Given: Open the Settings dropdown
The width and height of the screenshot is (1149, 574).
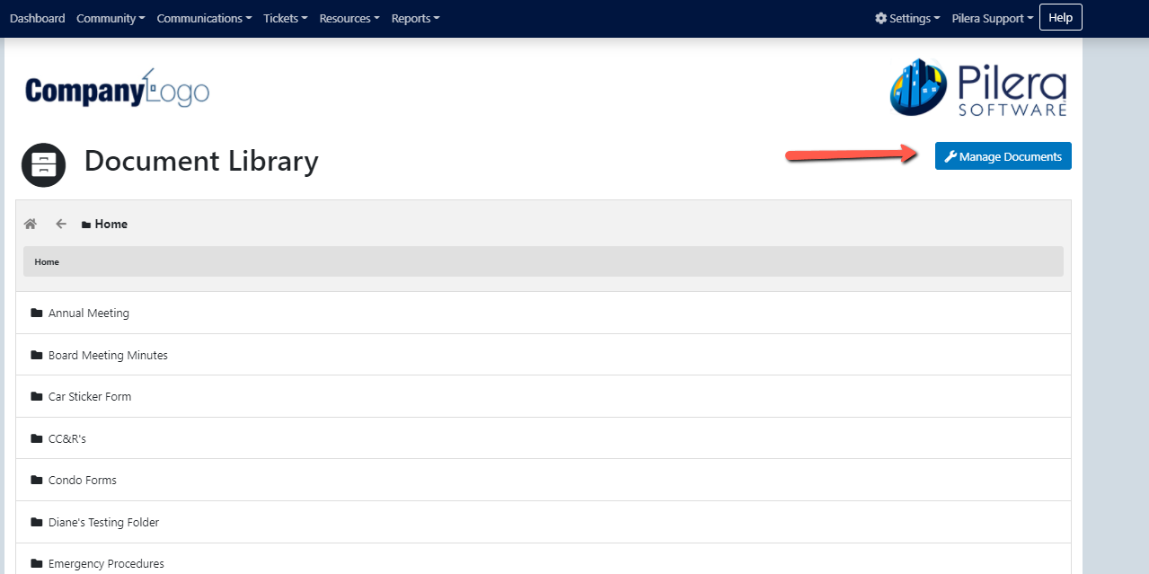Looking at the screenshot, I should 907,18.
